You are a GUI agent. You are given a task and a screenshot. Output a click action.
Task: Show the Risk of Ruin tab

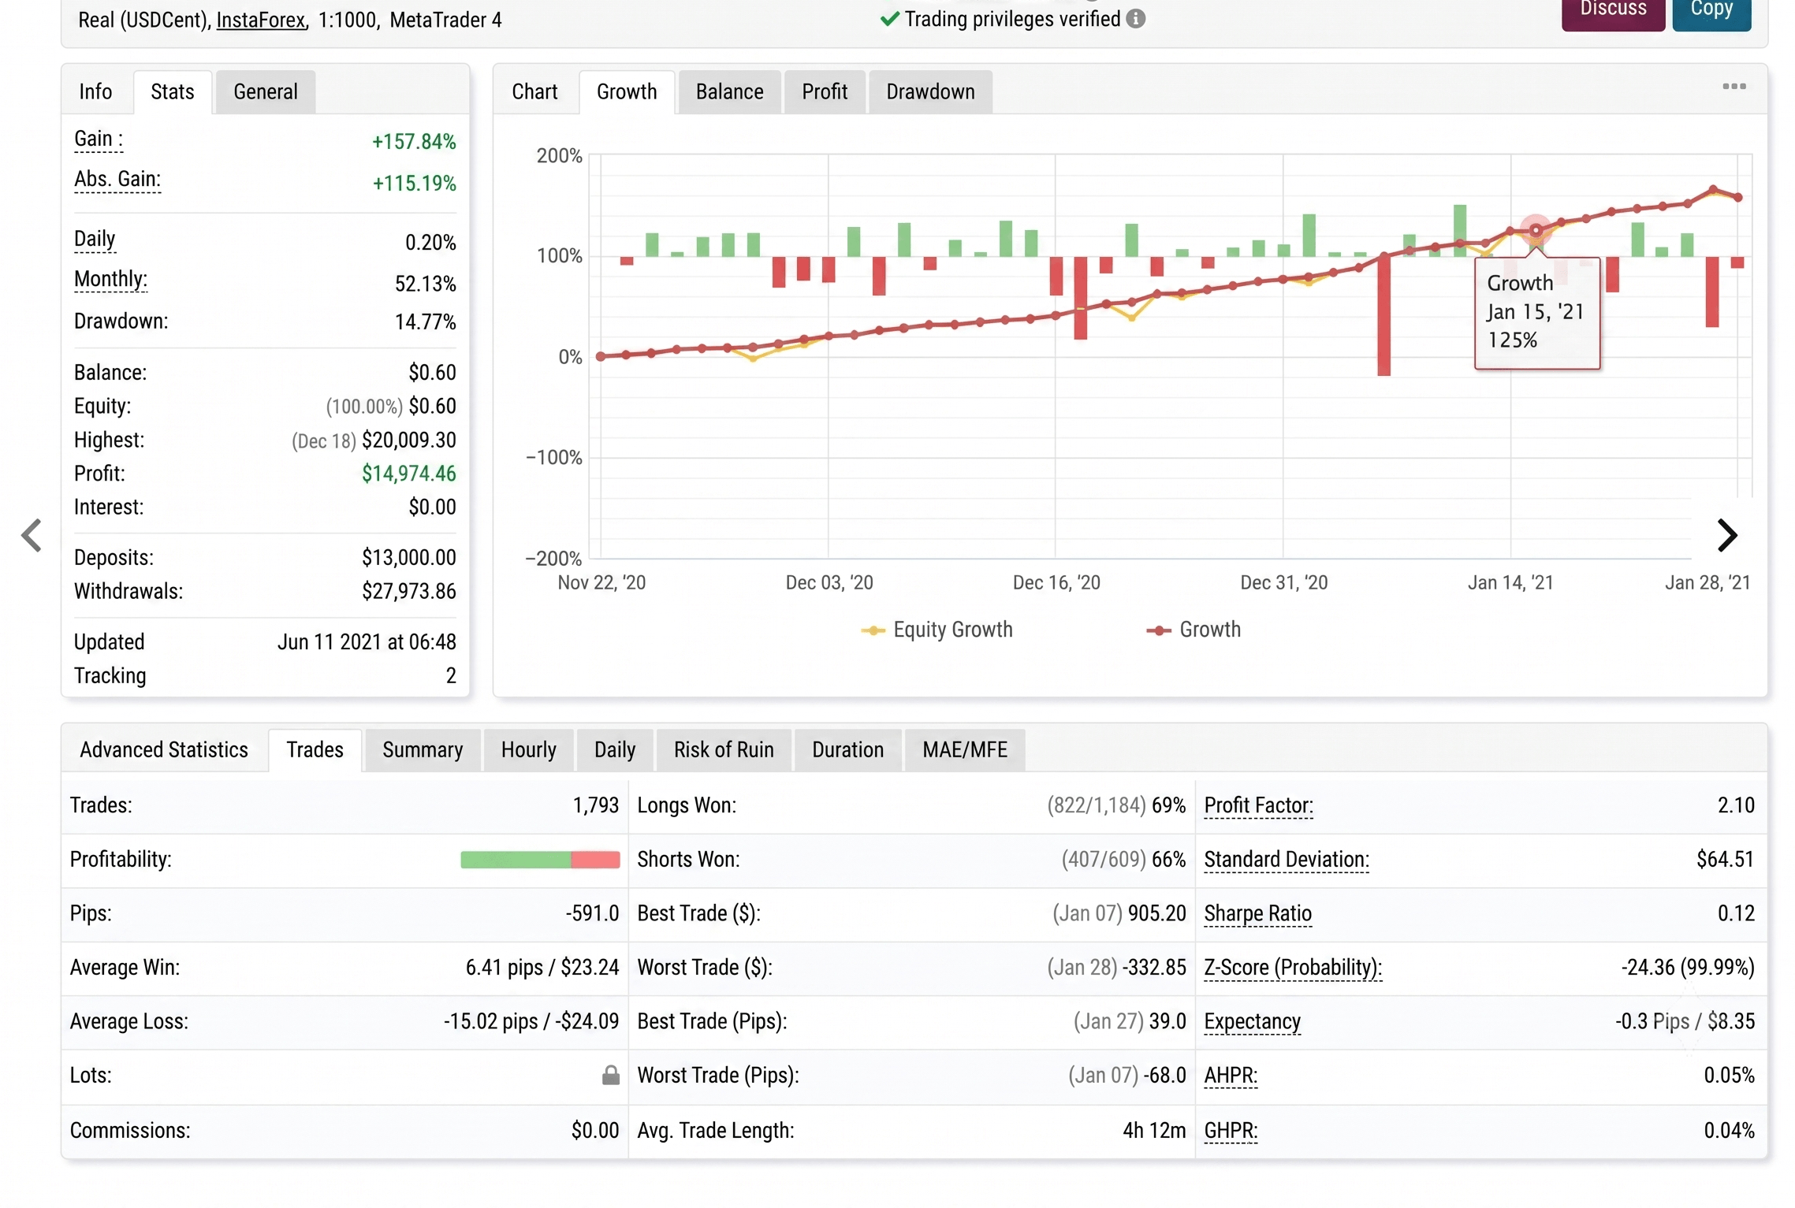click(x=724, y=750)
